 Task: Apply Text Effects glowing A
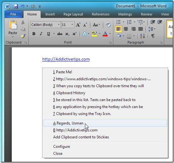click(85, 34)
